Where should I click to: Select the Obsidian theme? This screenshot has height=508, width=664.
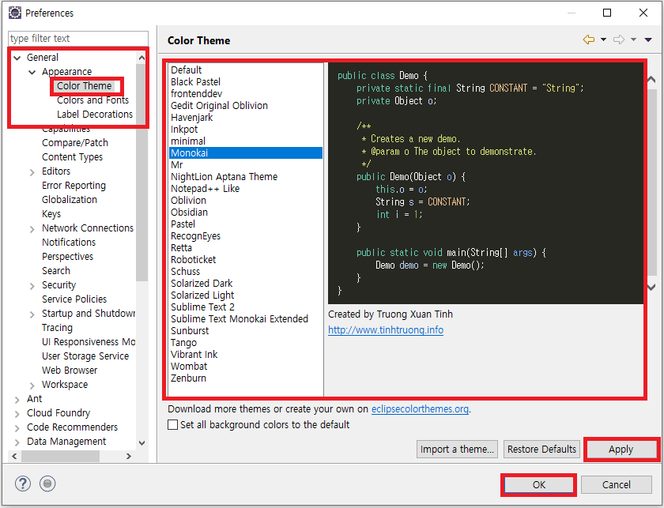tap(246, 212)
